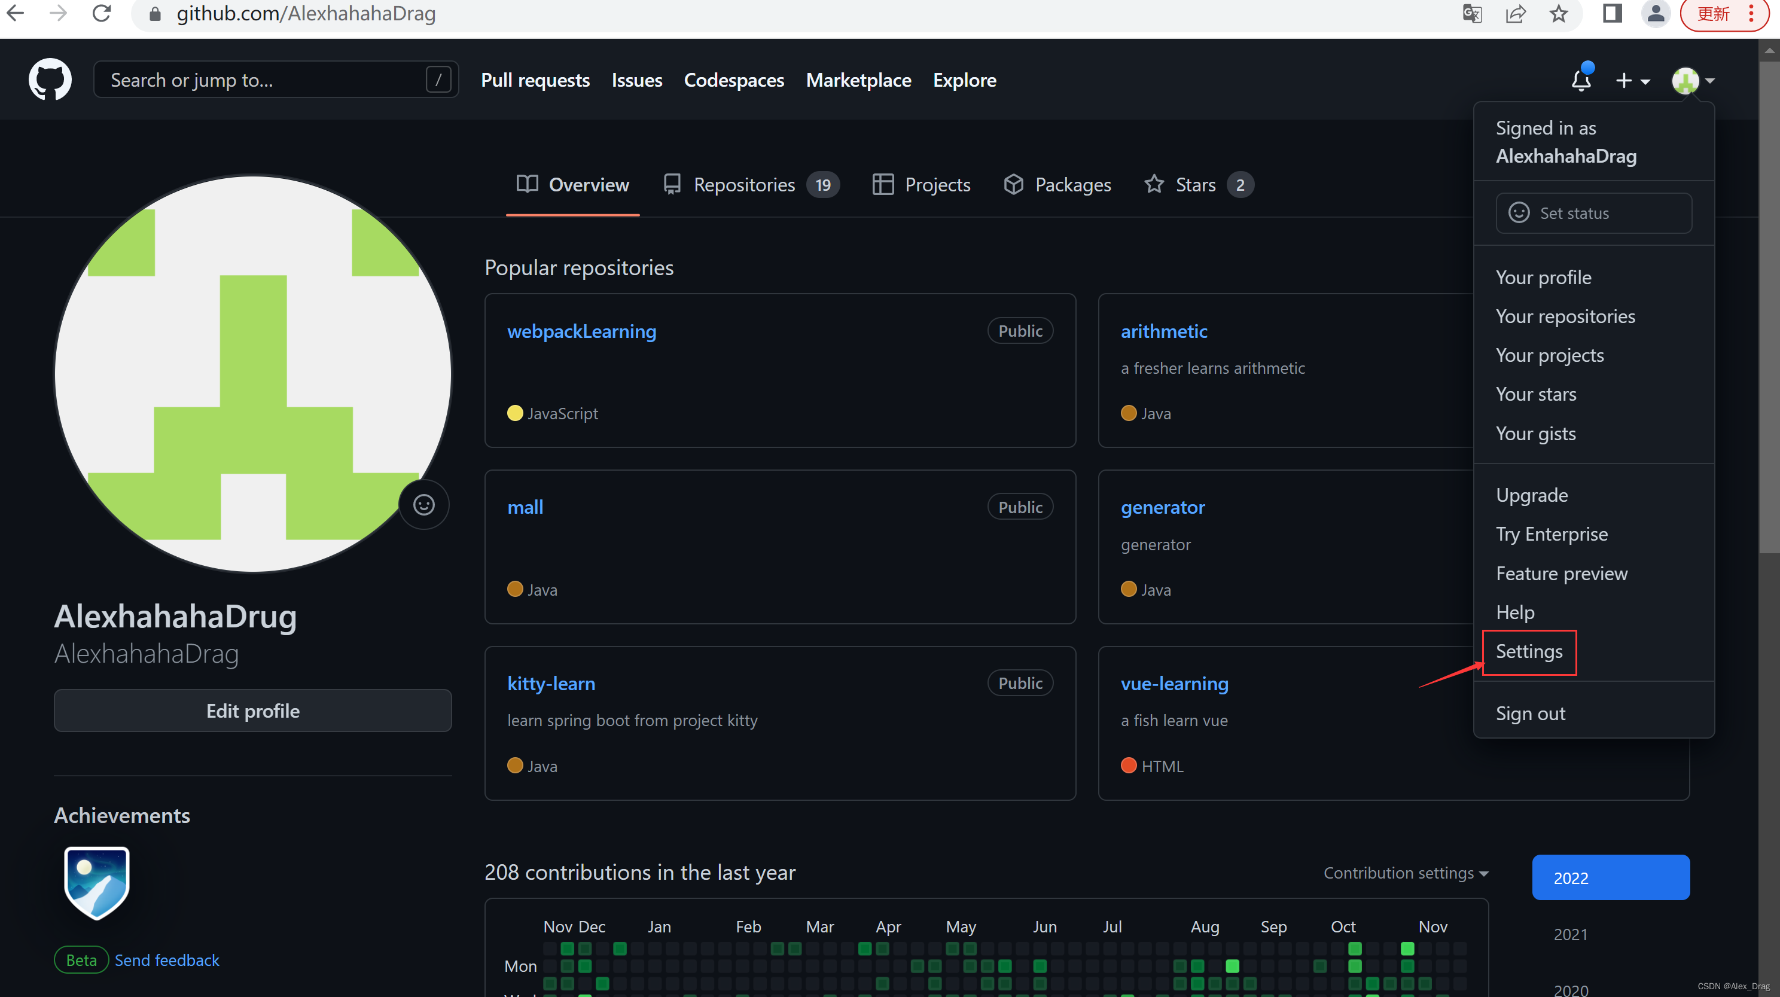Open the arithmetic repository
Screen dimensions: 1780x997
(1163, 332)
